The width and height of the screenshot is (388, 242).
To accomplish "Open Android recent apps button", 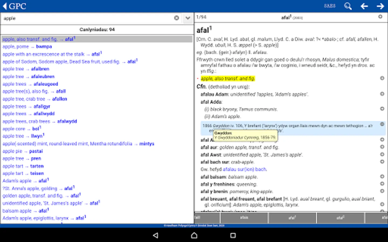I will 233,236.
